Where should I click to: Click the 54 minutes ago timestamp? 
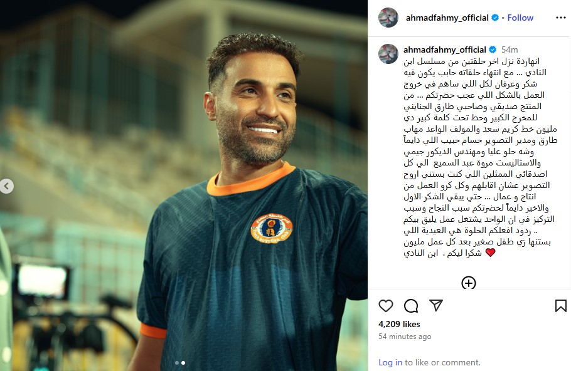[x=405, y=337]
